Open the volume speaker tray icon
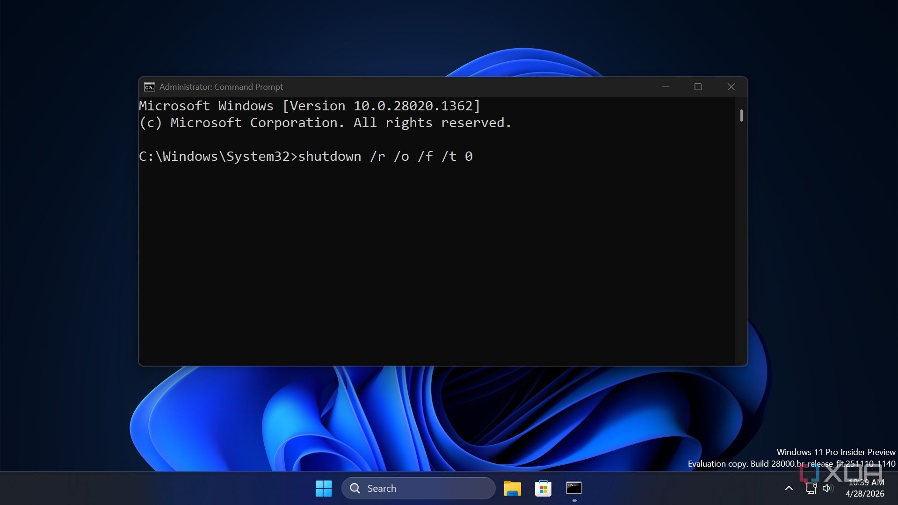898x505 pixels. pyautogui.click(x=827, y=488)
